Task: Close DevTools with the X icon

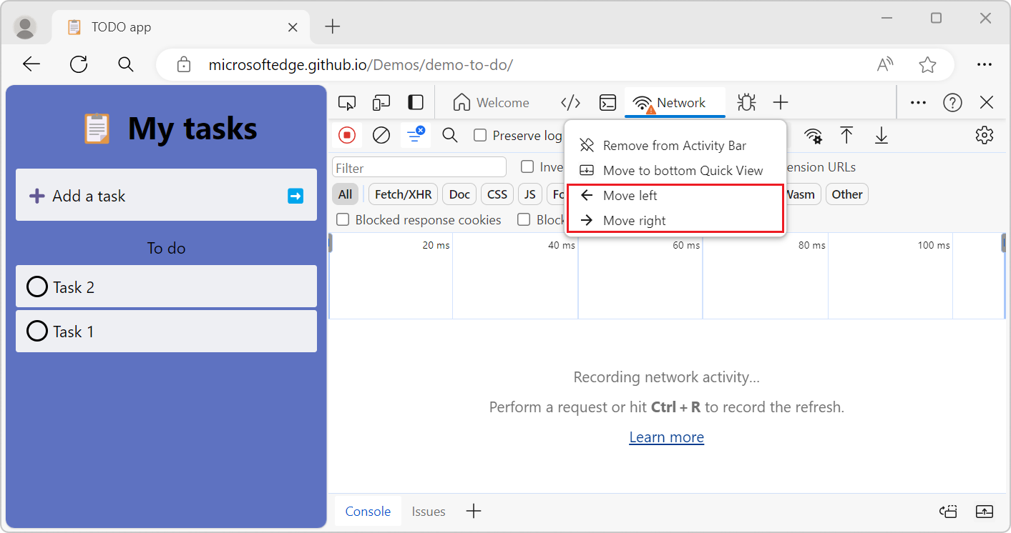Action: click(987, 103)
